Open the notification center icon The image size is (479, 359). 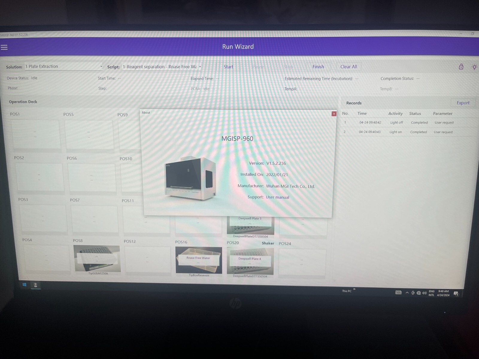coord(456,293)
